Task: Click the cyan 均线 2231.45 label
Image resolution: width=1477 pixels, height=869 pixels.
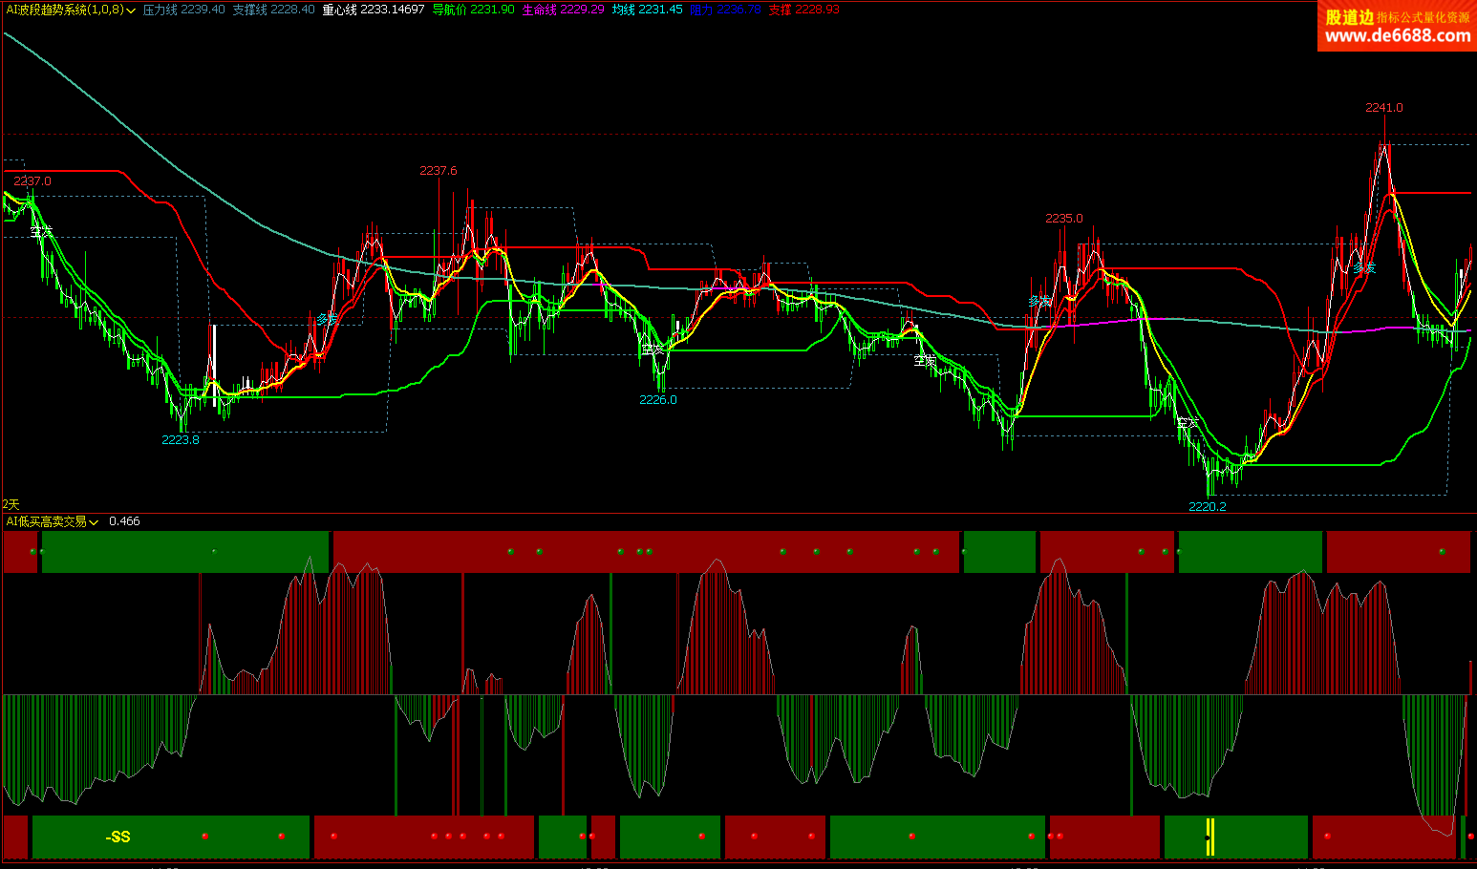Action: click(647, 10)
